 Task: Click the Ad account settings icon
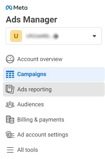pos(10,135)
